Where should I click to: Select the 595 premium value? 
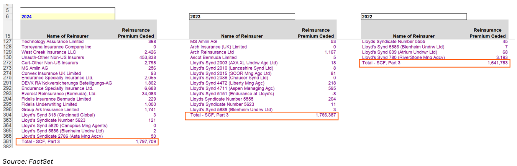click(332, 88)
